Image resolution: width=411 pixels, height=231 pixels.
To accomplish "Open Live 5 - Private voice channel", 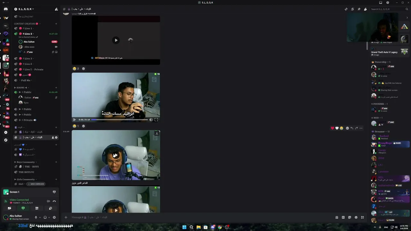I will [x=36, y=69].
